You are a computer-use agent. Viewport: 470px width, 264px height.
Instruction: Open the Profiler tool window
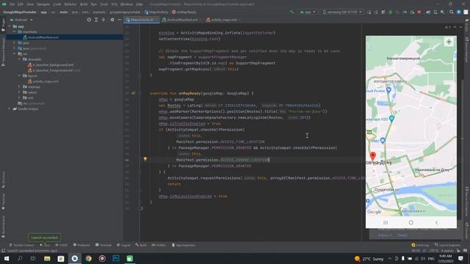tap(159, 245)
